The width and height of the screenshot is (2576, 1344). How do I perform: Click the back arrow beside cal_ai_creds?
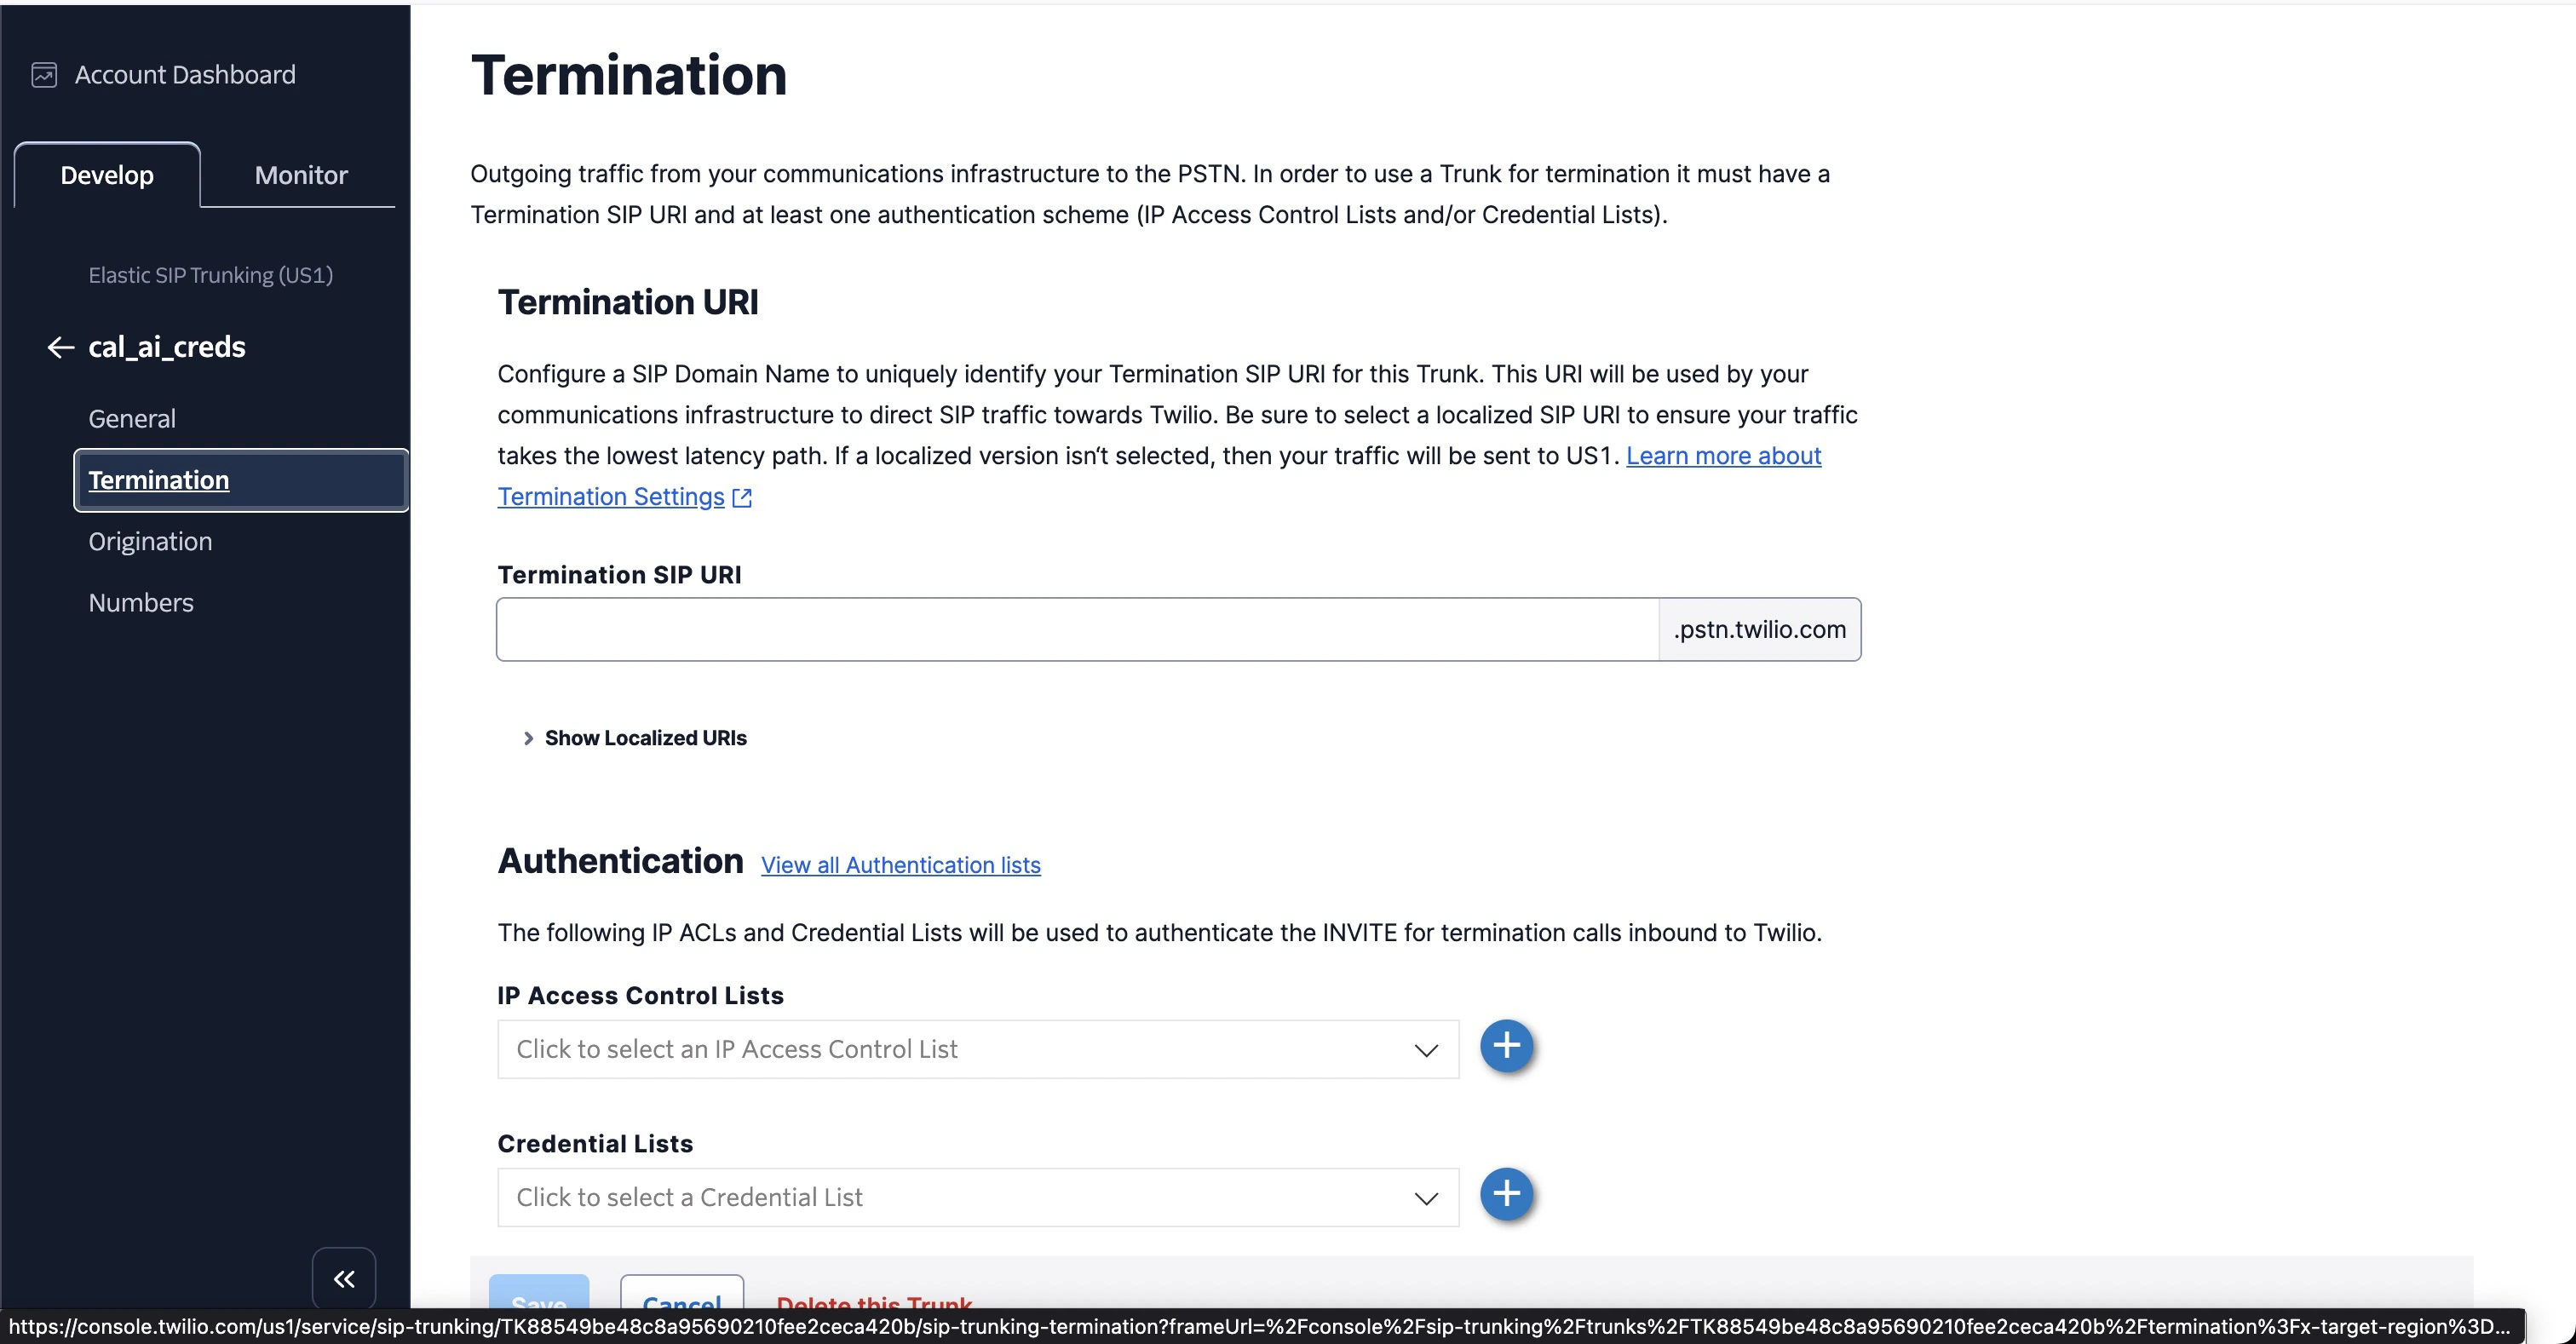[59, 347]
